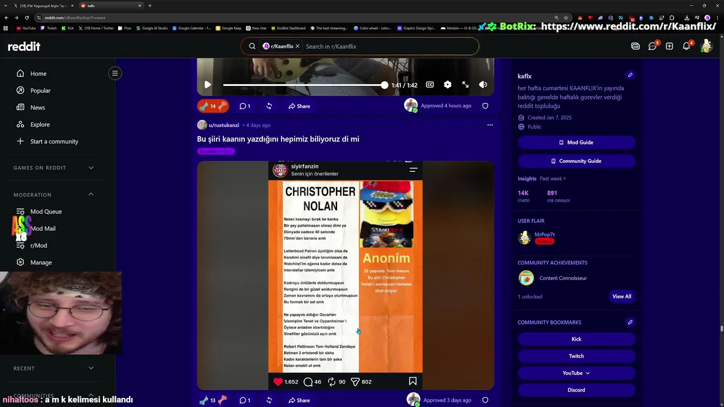Remove the r/Kaanflix search scope chip

(x=298, y=46)
